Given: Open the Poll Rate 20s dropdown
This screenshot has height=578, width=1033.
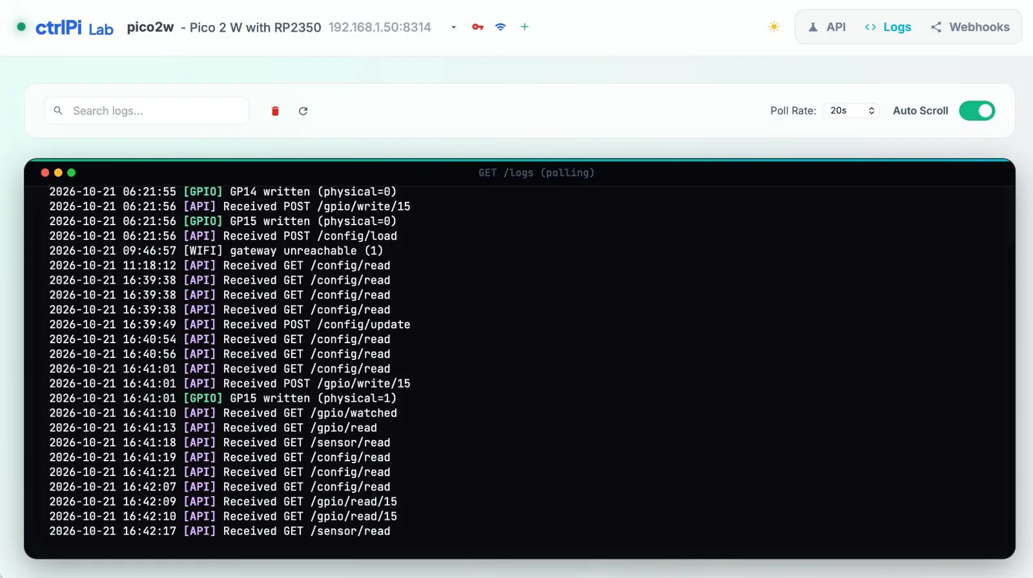Looking at the screenshot, I should (852, 111).
